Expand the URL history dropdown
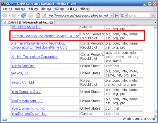Viewport: 158px width, 123px height. (112, 15)
